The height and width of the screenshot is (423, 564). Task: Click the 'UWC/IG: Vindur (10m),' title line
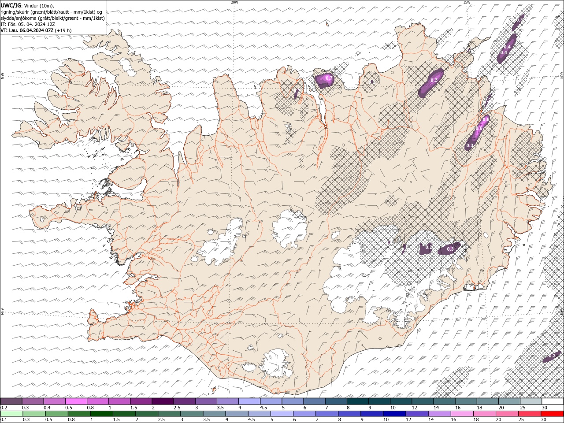[27, 5]
